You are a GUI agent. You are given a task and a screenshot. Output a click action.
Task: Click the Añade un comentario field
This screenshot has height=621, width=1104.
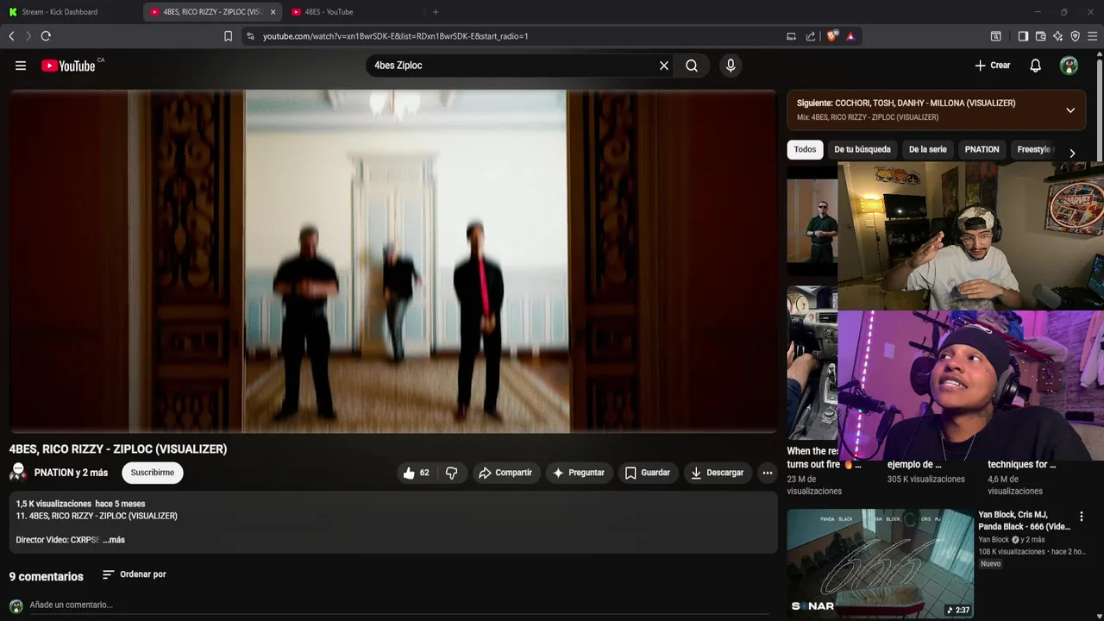click(x=398, y=605)
